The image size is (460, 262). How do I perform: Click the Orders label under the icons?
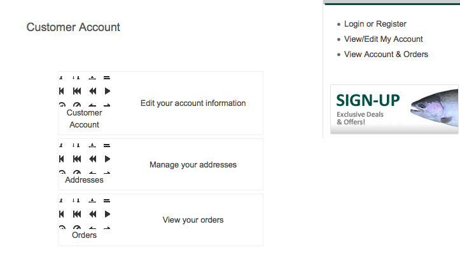click(x=84, y=235)
